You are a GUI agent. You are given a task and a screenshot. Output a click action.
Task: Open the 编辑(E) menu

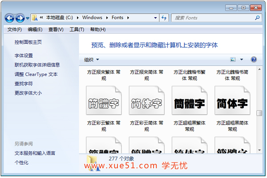pos(35,30)
